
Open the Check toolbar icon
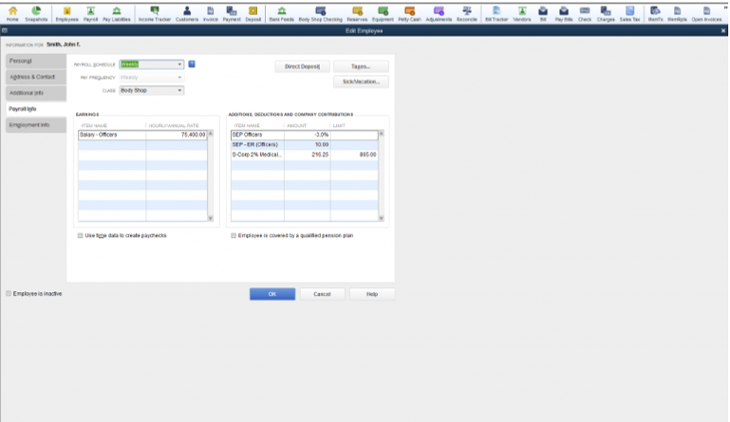[585, 13]
